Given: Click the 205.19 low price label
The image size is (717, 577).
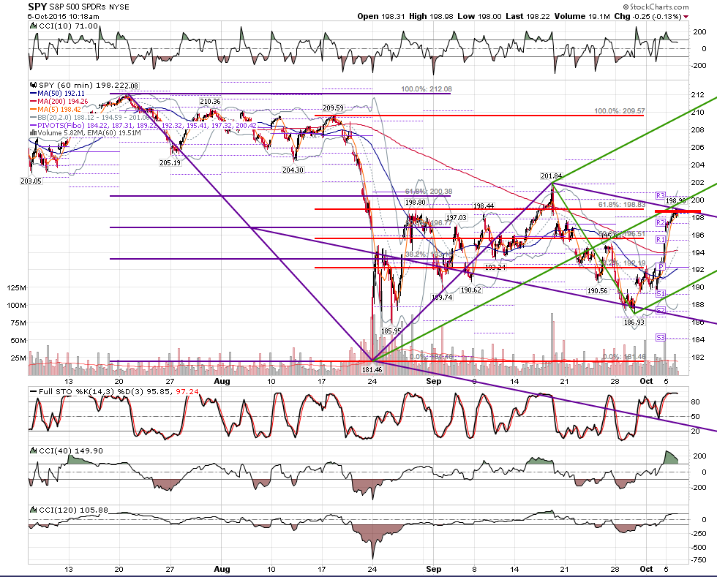Looking at the screenshot, I should (x=170, y=162).
